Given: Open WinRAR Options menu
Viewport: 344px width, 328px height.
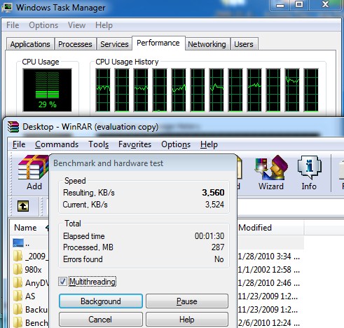Looking at the screenshot, I should (x=176, y=144).
